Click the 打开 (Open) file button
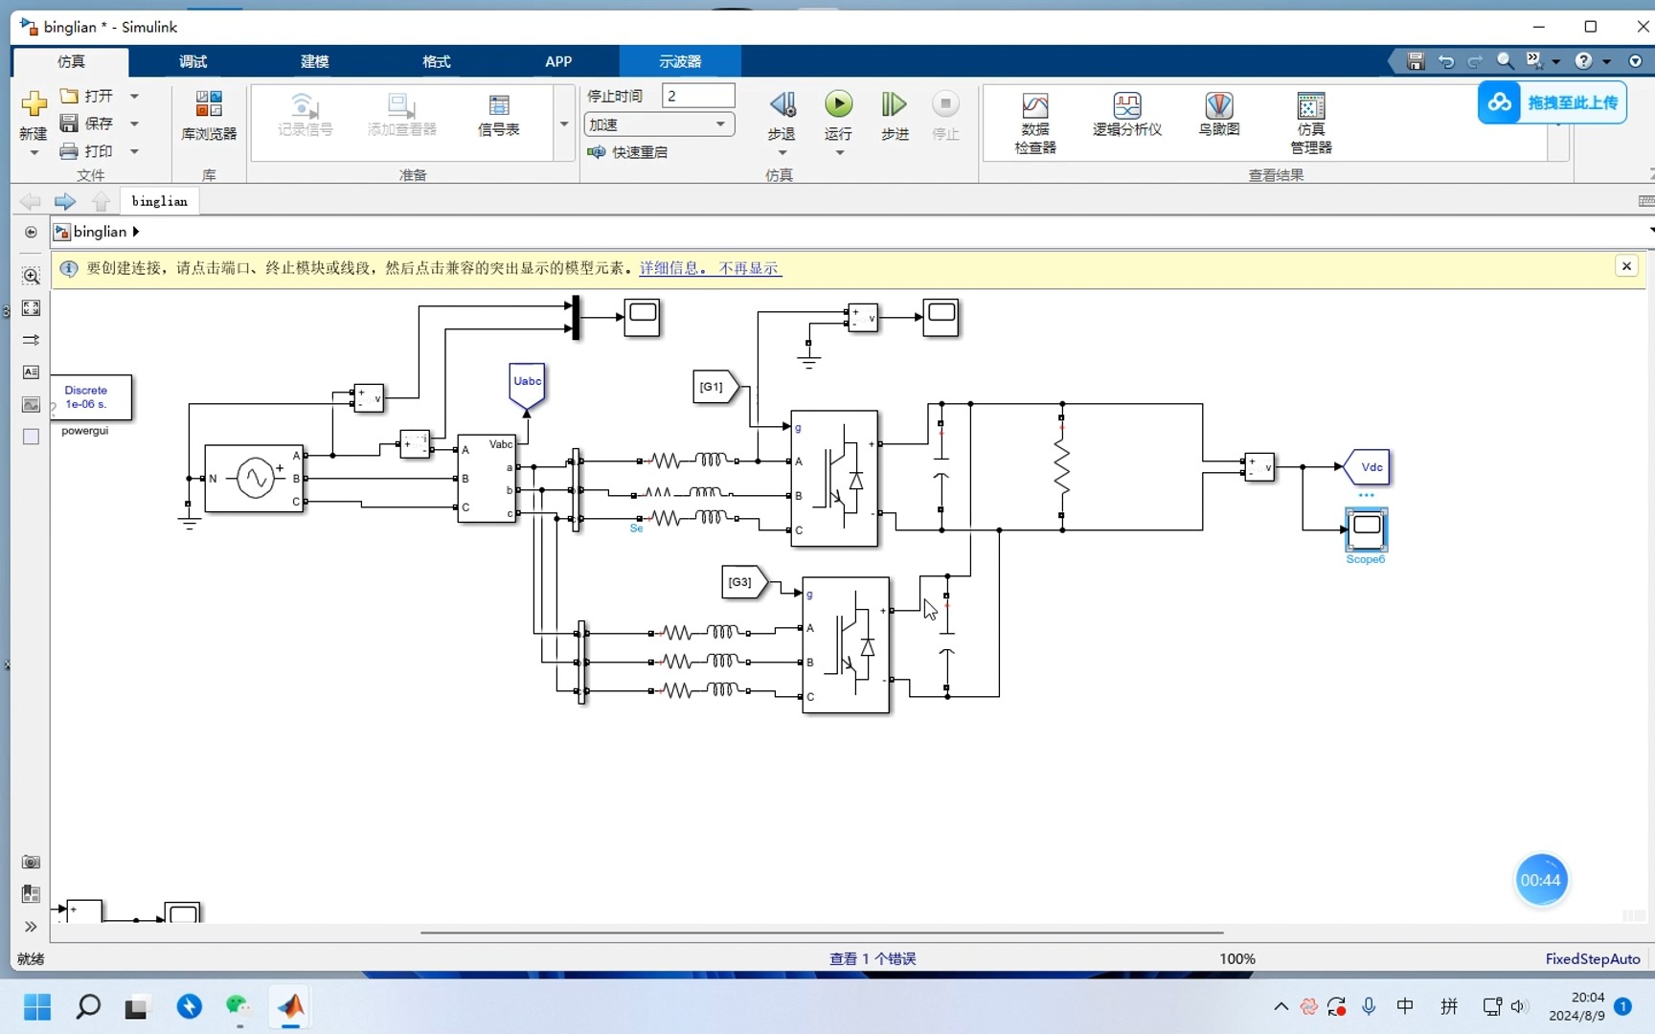Screen dimensions: 1655x1034 pos(86,96)
